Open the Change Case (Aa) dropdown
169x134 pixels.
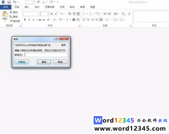(63, 14)
